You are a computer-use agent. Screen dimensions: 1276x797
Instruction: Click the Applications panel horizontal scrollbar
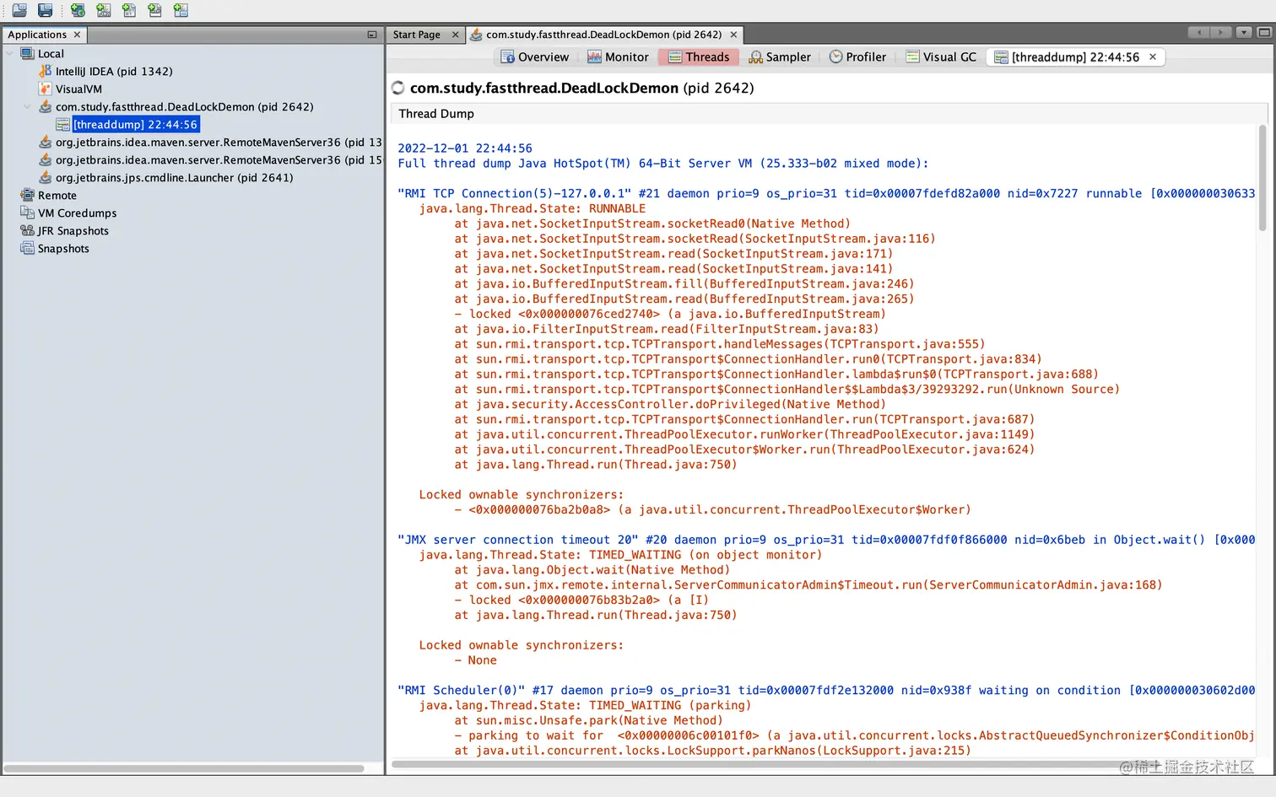(x=184, y=768)
